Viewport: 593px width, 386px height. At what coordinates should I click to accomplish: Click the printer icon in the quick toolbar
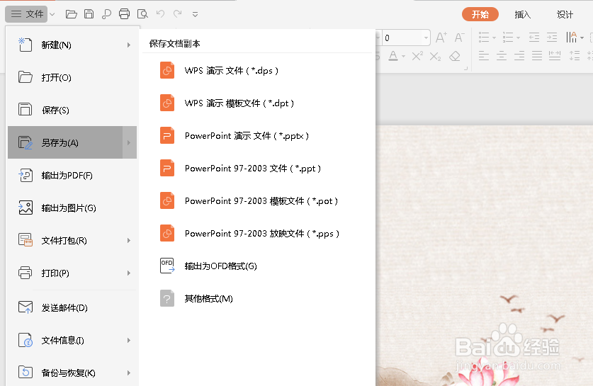124,14
